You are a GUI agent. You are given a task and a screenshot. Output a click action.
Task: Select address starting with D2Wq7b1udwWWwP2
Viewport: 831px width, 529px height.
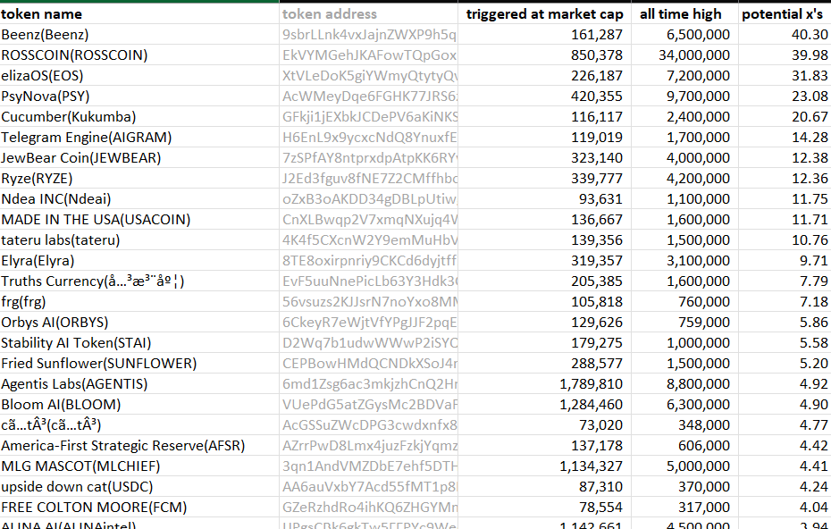coord(368,343)
